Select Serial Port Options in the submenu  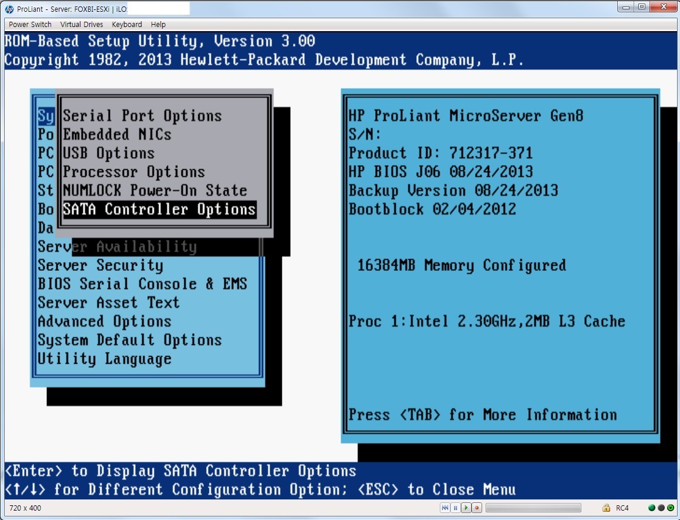click(x=142, y=116)
